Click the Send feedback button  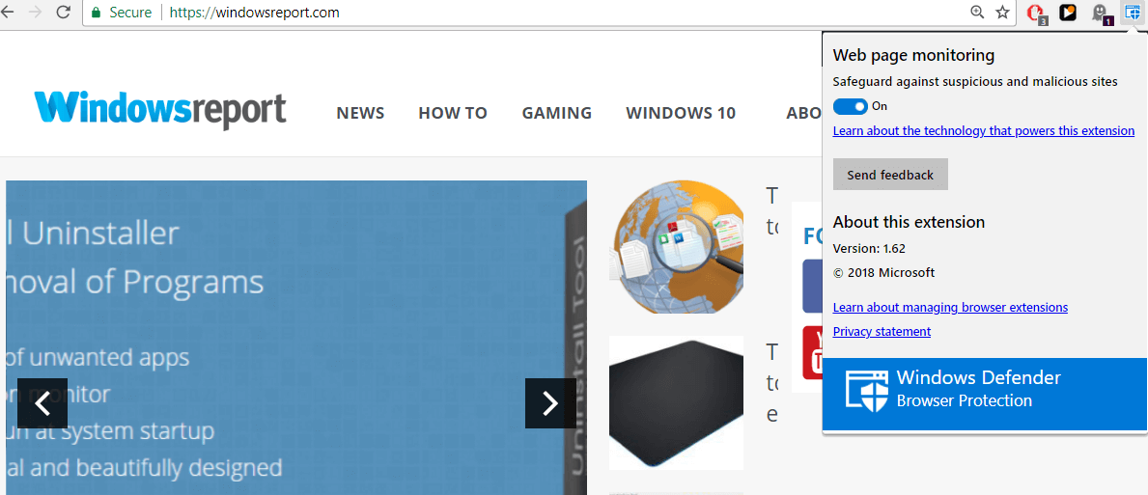click(x=890, y=175)
